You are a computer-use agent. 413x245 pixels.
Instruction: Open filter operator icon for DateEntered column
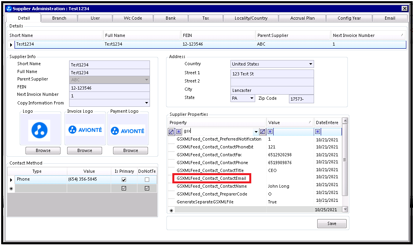(318, 131)
